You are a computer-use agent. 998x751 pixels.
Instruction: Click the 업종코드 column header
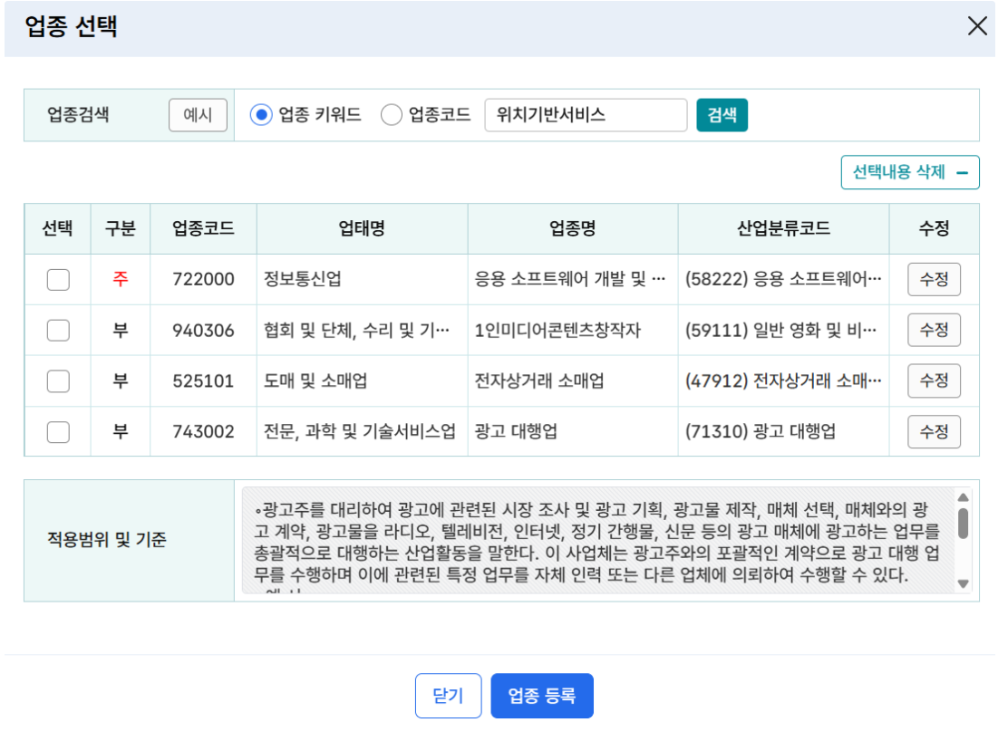point(203,229)
